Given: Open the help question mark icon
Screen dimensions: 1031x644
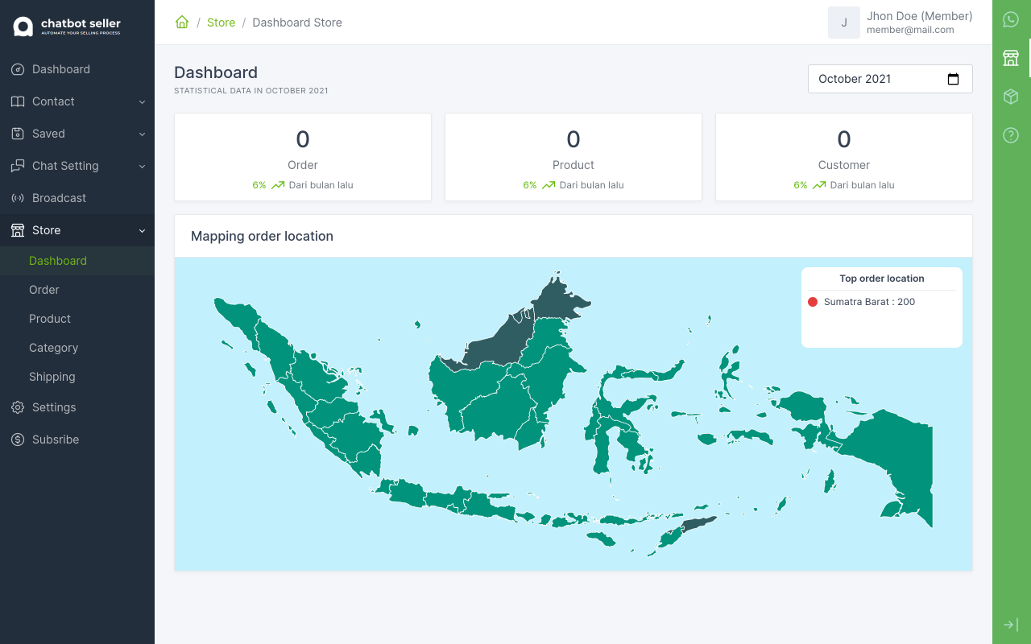Looking at the screenshot, I should (x=1011, y=135).
